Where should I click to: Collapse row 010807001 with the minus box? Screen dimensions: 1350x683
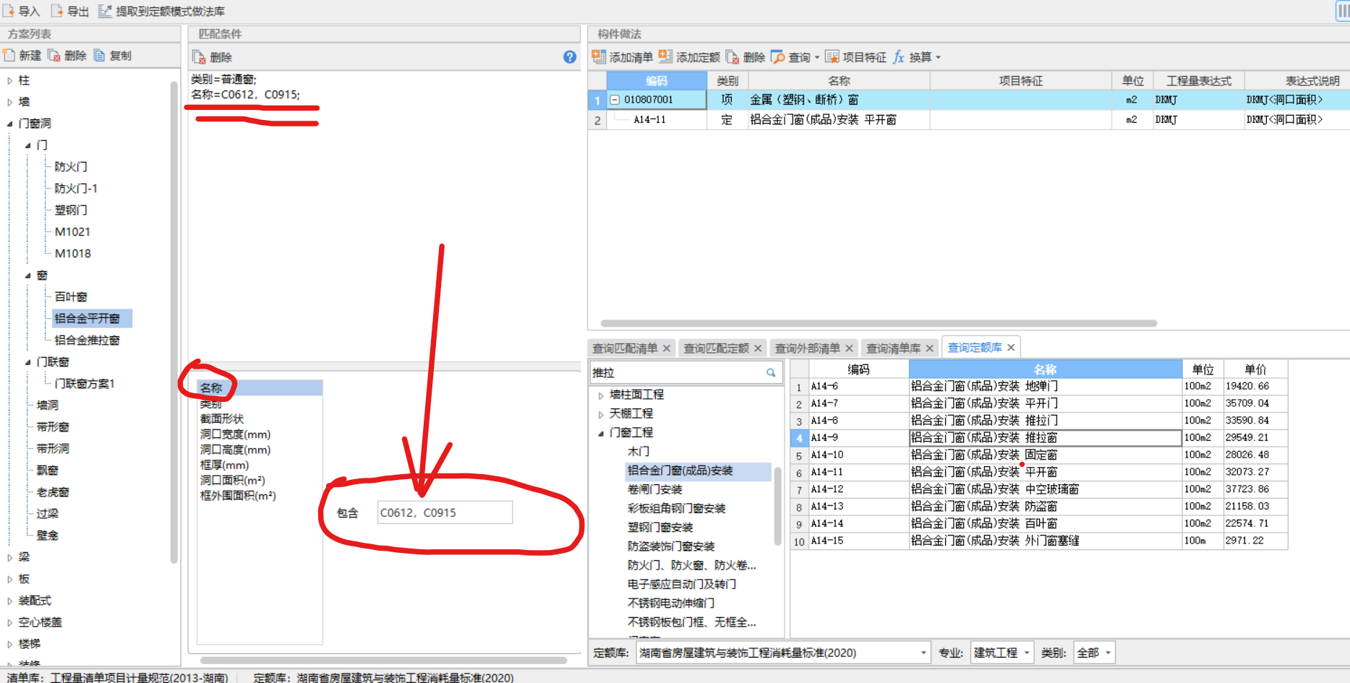(615, 100)
